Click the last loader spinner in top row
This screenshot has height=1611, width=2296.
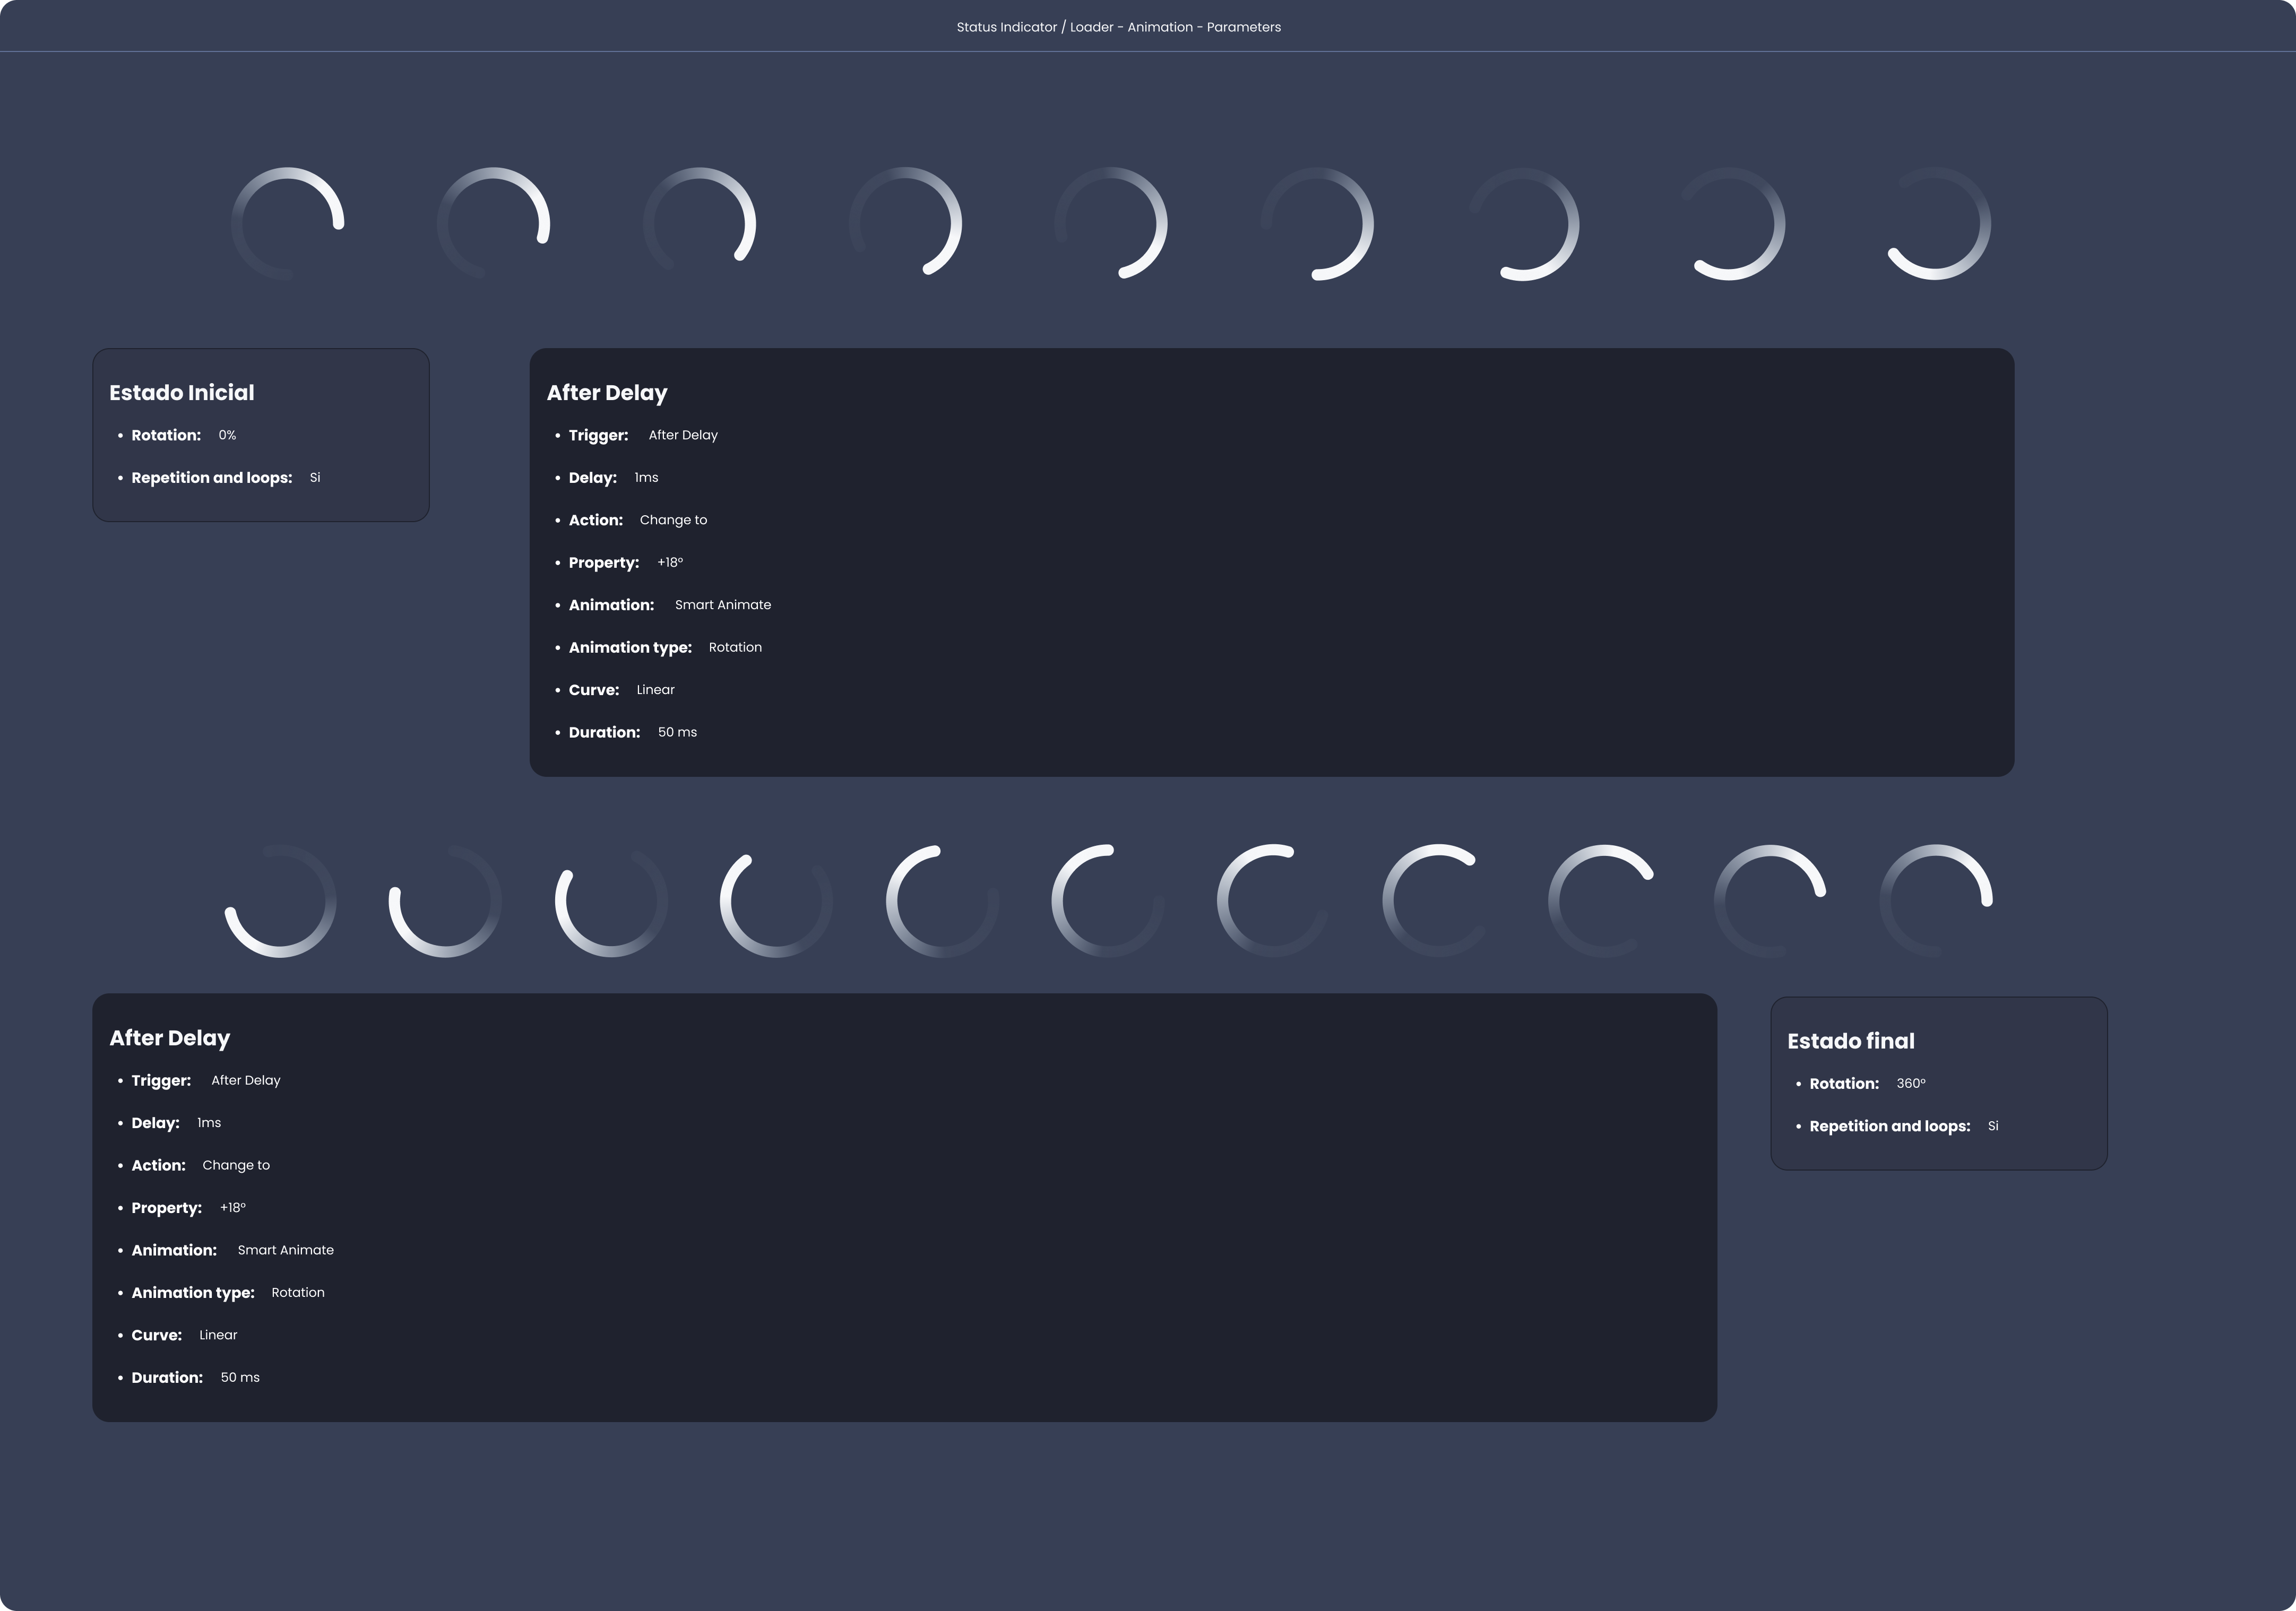1935,223
